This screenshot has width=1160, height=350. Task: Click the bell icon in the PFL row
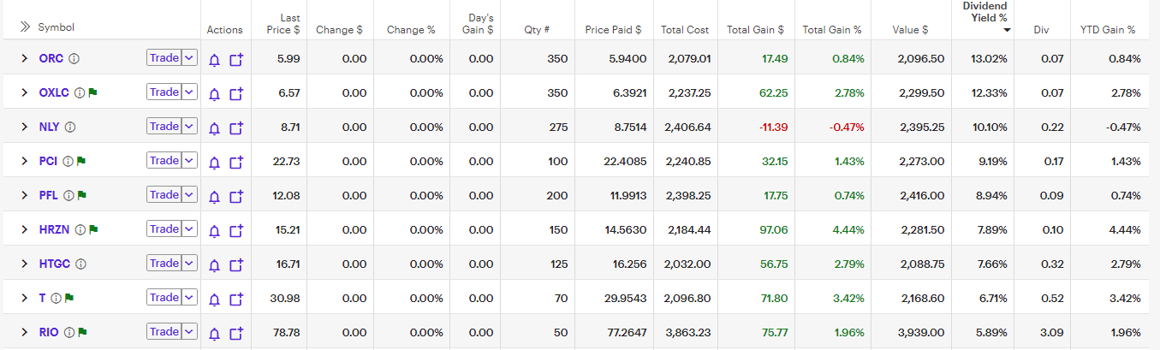(x=214, y=196)
